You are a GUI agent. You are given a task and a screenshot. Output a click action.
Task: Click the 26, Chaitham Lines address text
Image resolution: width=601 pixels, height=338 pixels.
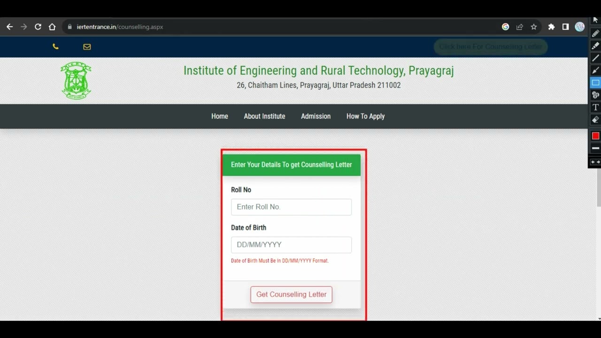(318, 85)
